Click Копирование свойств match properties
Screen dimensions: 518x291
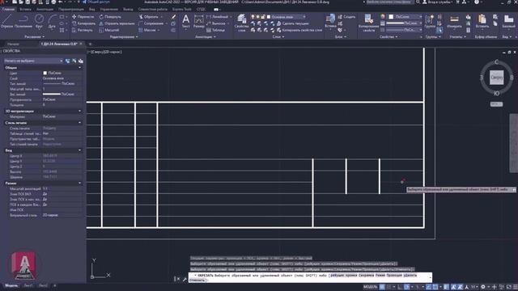[x=369, y=23]
